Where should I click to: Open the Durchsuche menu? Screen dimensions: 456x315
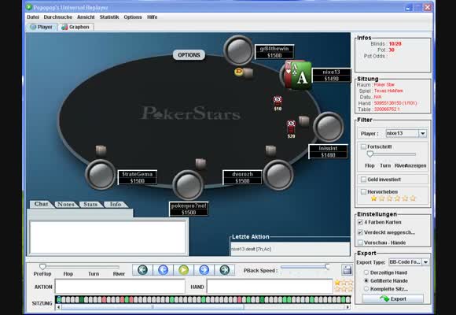pyautogui.click(x=58, y=17)
